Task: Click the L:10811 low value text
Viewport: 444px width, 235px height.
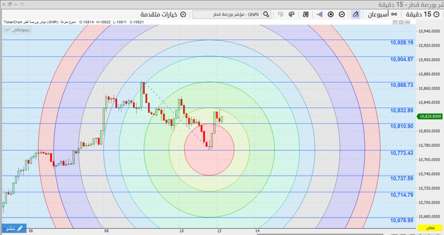Action: click(x=120, y=22)
